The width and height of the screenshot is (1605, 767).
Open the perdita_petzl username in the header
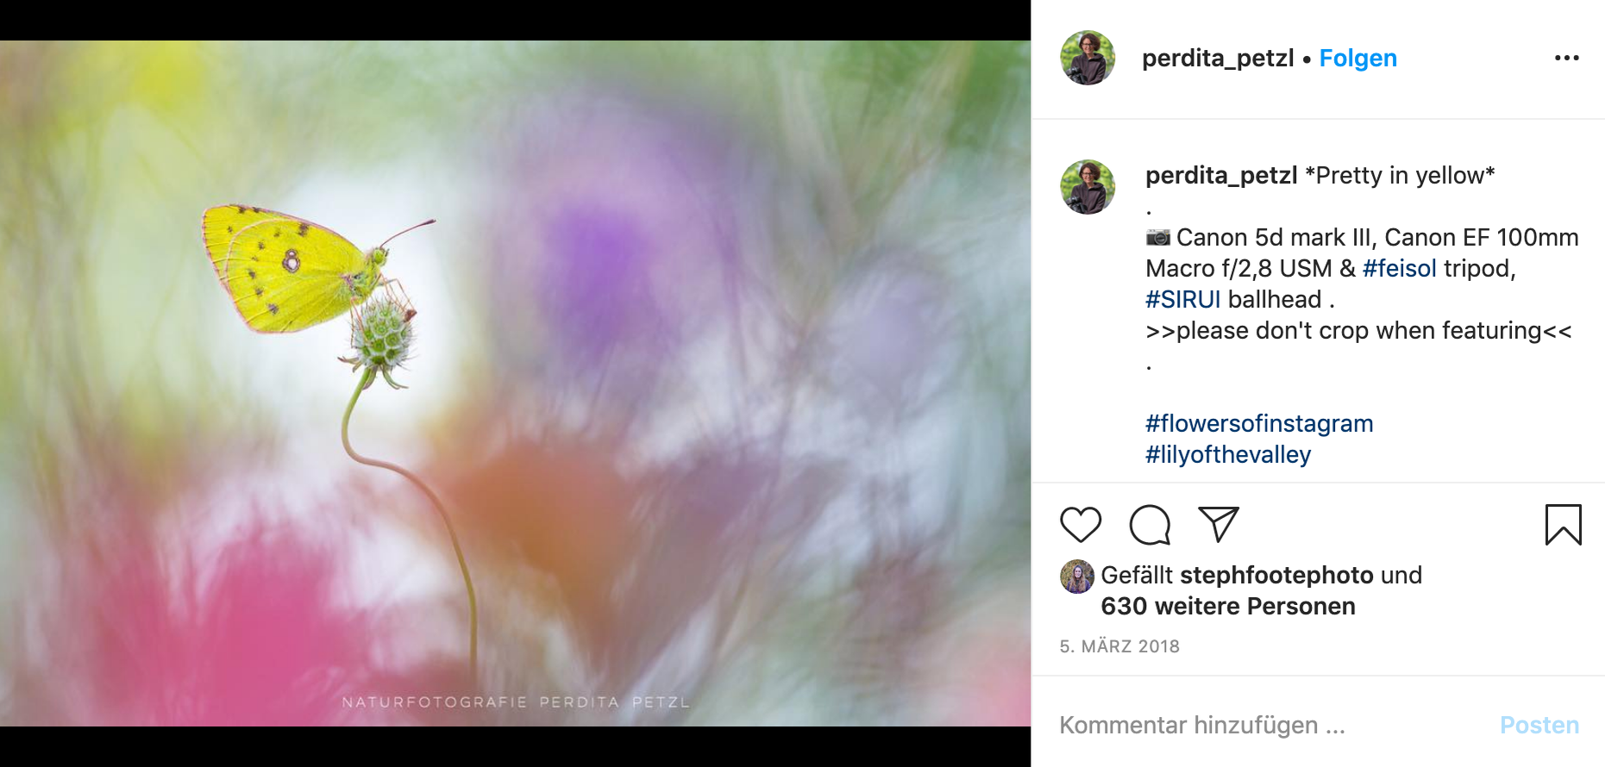coord(1218,58)
